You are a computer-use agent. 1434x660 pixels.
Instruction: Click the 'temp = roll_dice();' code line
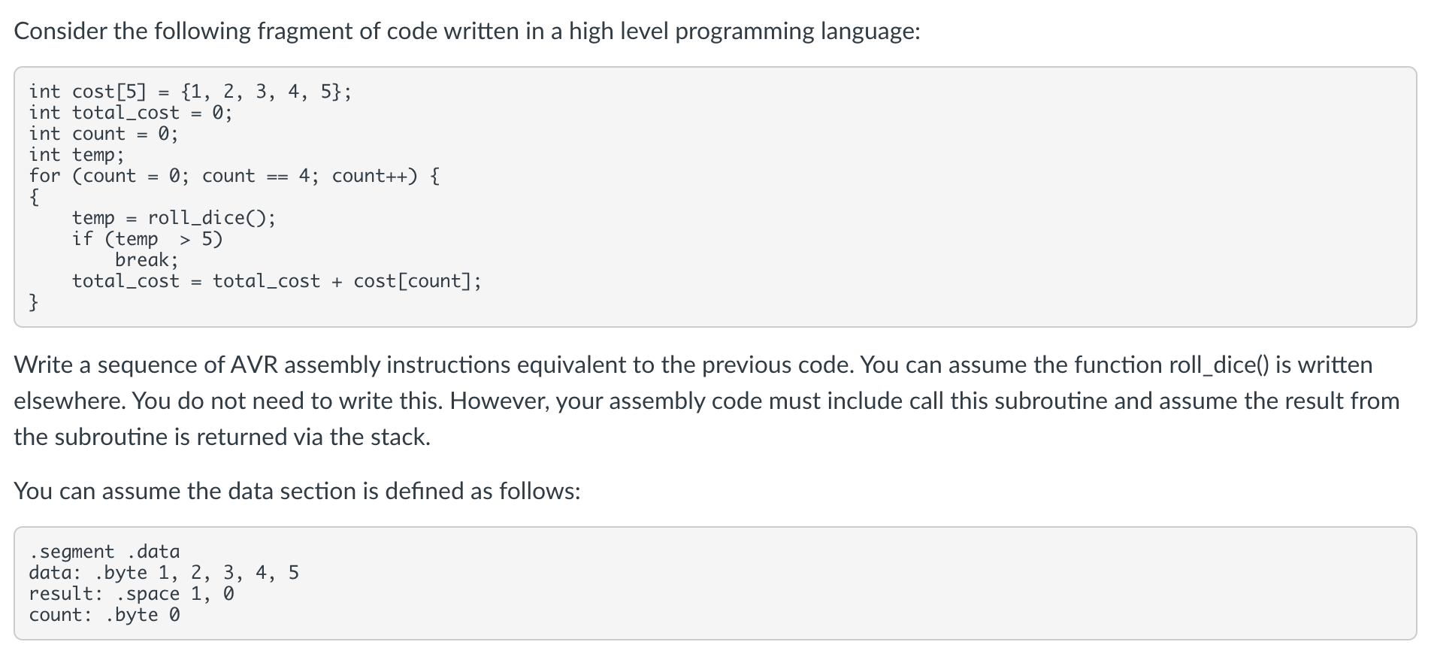coord(174,218)
